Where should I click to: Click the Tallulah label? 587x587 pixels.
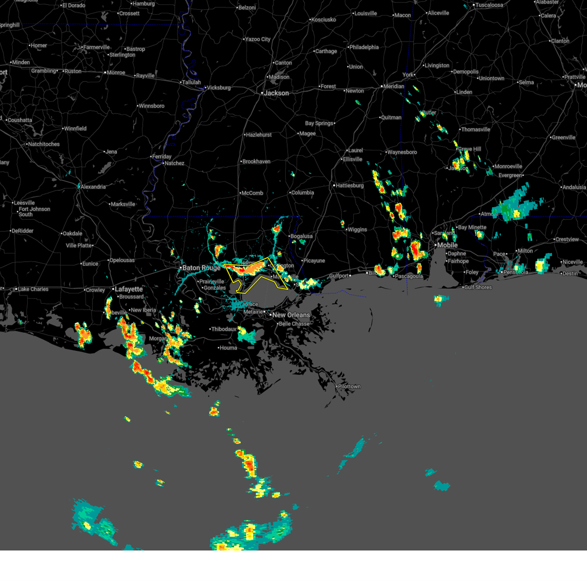191,83
